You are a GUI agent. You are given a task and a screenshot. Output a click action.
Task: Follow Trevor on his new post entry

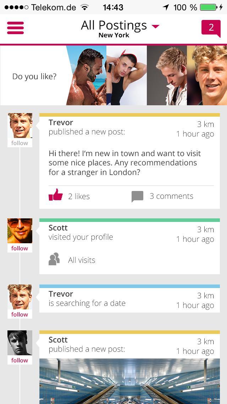(x=20, y=143)
